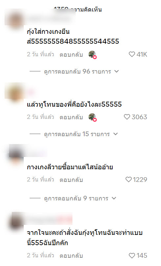Expand the 96 replies chevron

click(117, 72)
